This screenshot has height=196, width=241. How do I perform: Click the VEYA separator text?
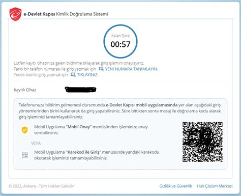pyautogui.click(x=36, y=144)
